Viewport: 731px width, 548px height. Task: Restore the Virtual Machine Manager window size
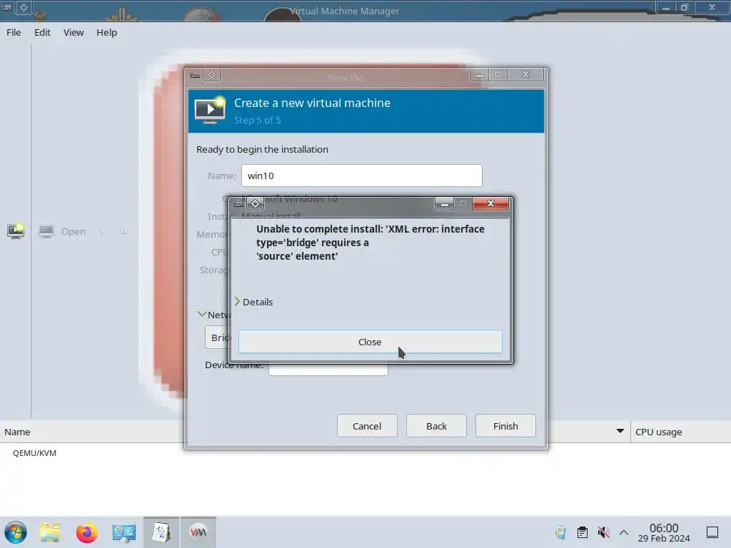(685, 7)
